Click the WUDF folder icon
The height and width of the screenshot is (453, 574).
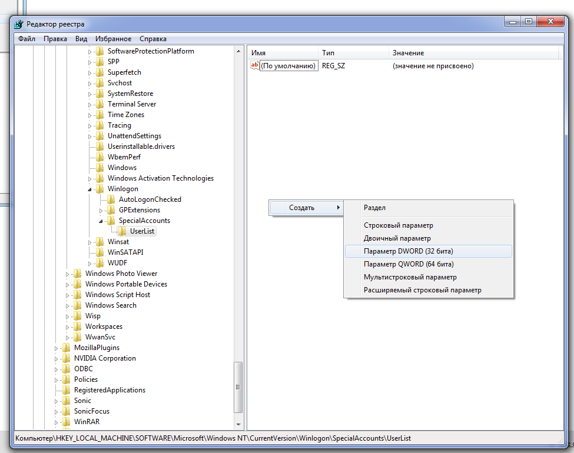click(x=100, y=263)
